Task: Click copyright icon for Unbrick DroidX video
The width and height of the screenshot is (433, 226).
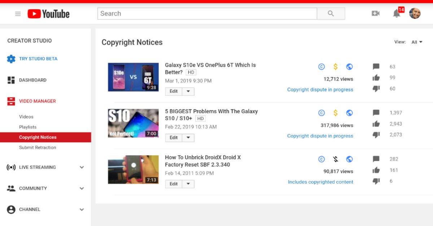Action: 322,159
